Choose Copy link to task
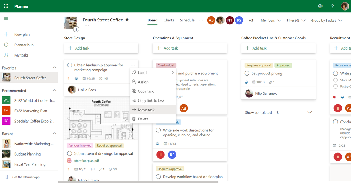This screenshot has width=351, height=183. click(x=153, y=100)
